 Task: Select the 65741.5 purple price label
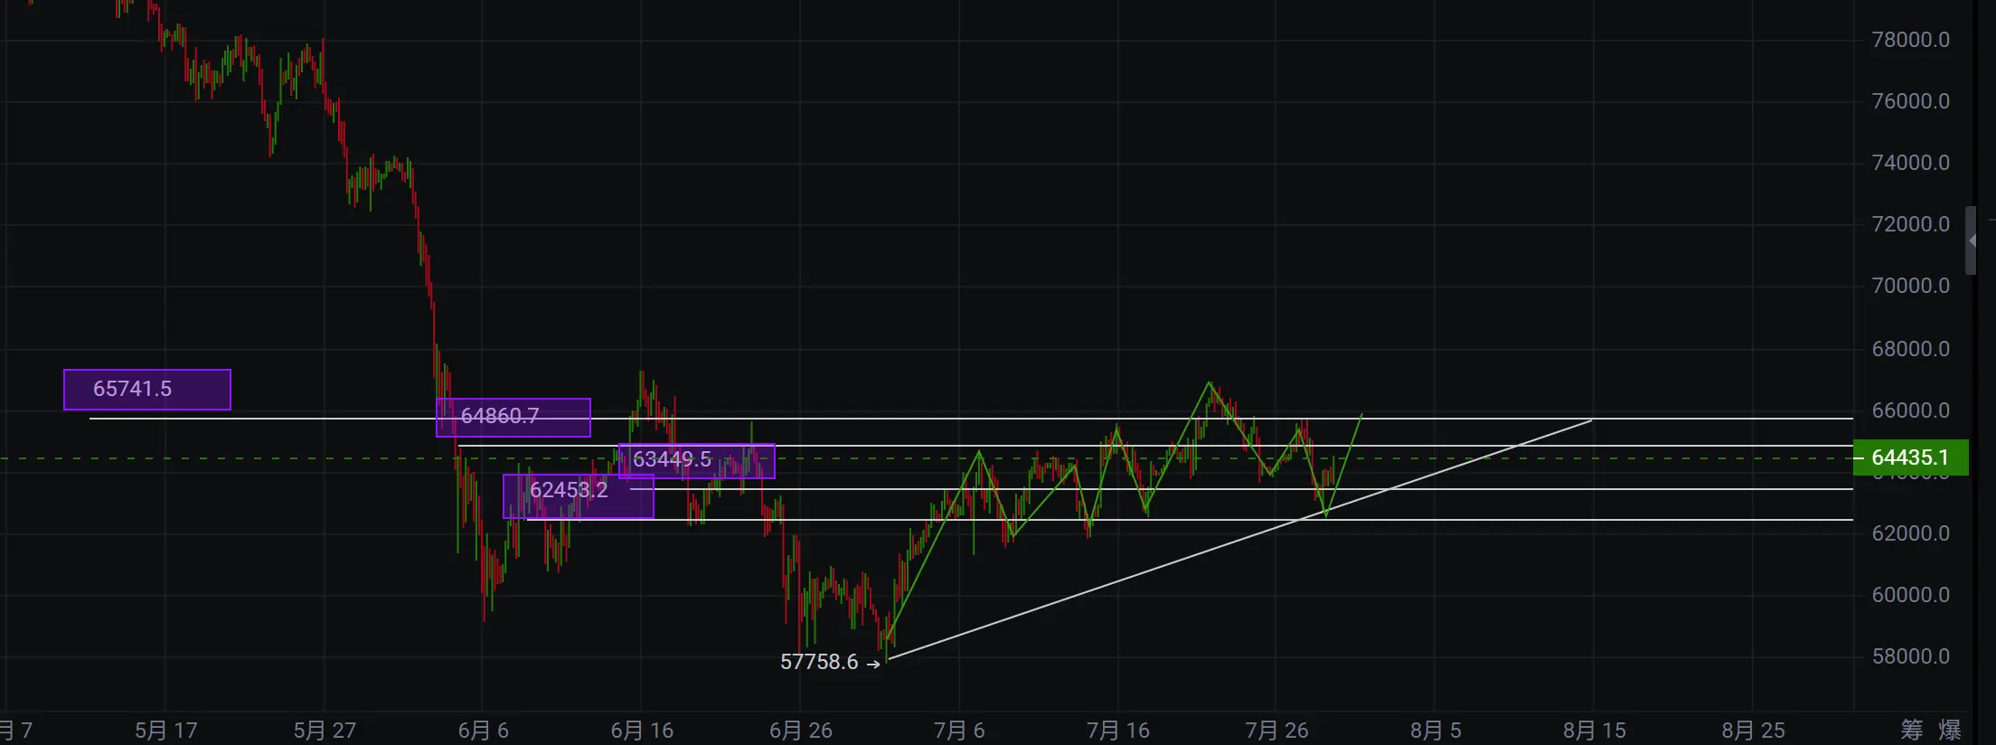[x=147, y=390]
